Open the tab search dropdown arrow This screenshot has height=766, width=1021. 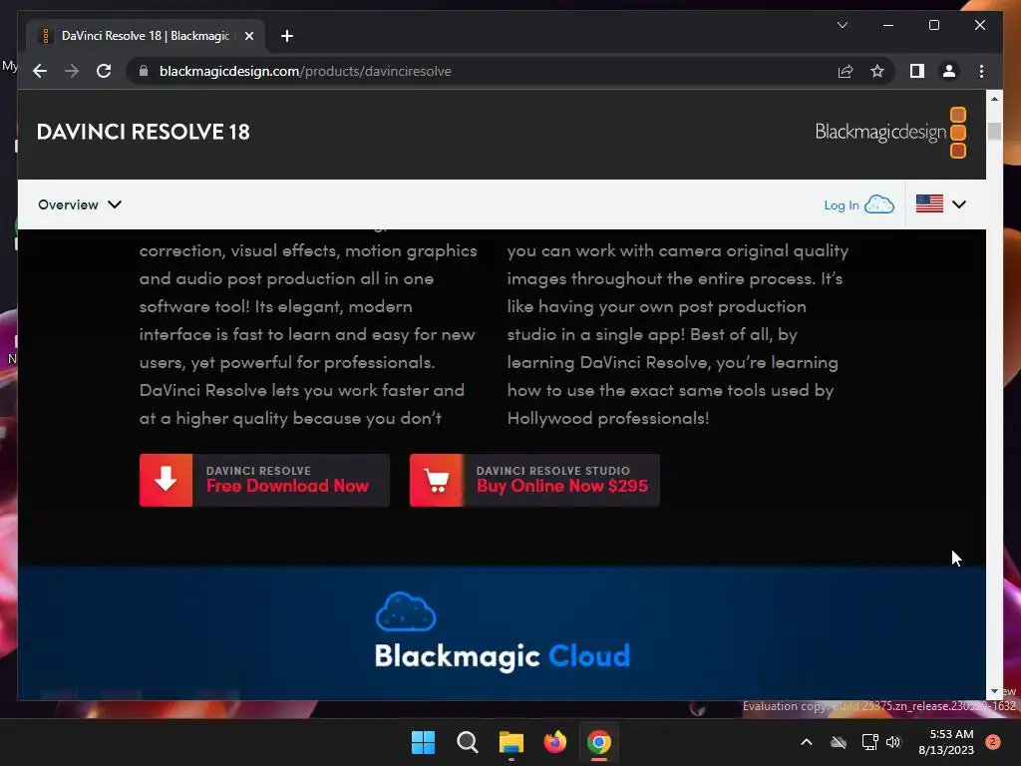842,25
